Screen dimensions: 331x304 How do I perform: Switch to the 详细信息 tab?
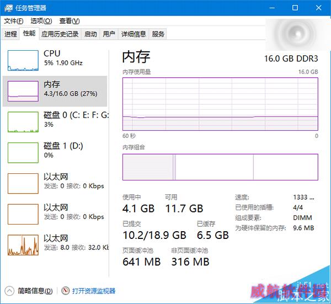click(x=134, y=34)
